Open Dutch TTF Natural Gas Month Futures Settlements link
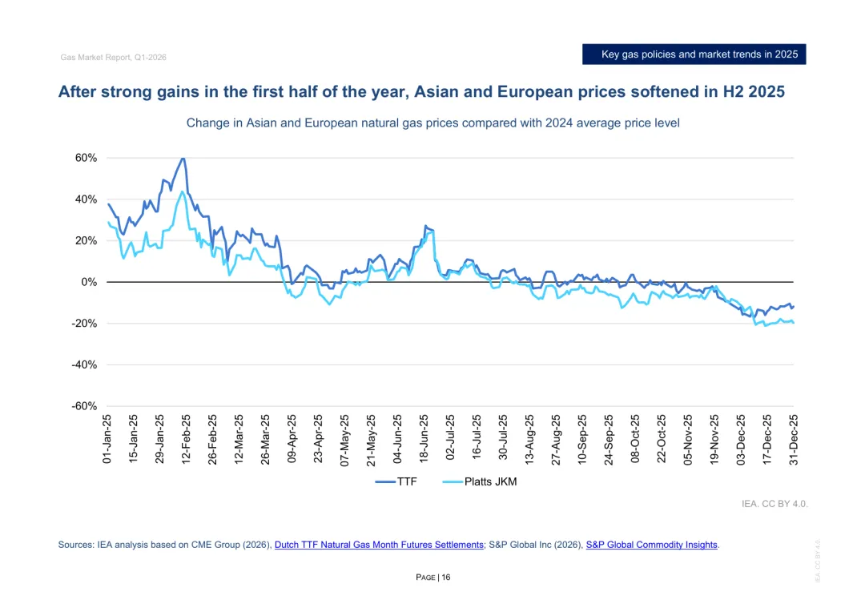 tap(379, 545)
